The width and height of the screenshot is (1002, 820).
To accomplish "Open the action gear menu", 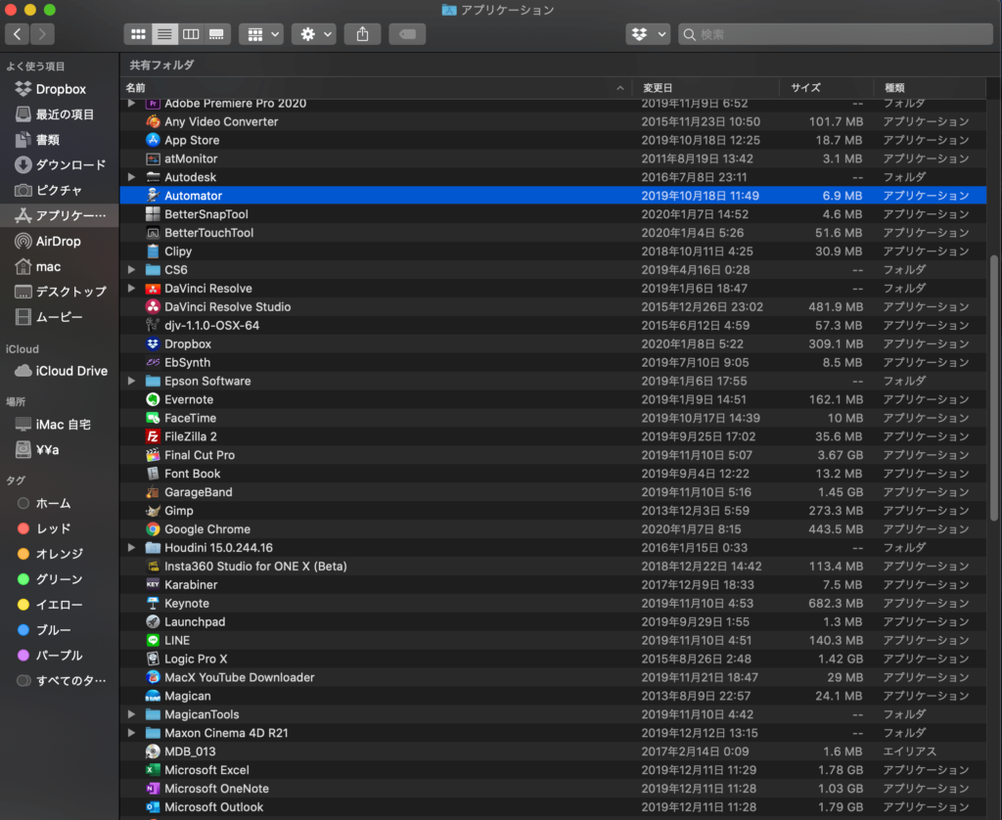I will (314, 34).
